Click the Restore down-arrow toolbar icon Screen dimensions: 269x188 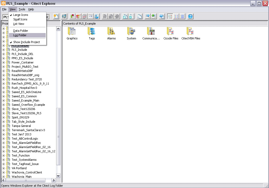coord(154,16)
